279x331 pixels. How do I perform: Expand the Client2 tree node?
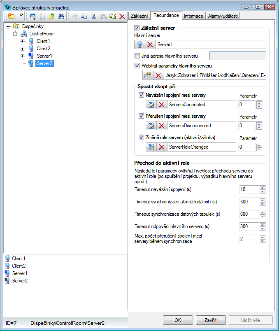pos(22,49)
